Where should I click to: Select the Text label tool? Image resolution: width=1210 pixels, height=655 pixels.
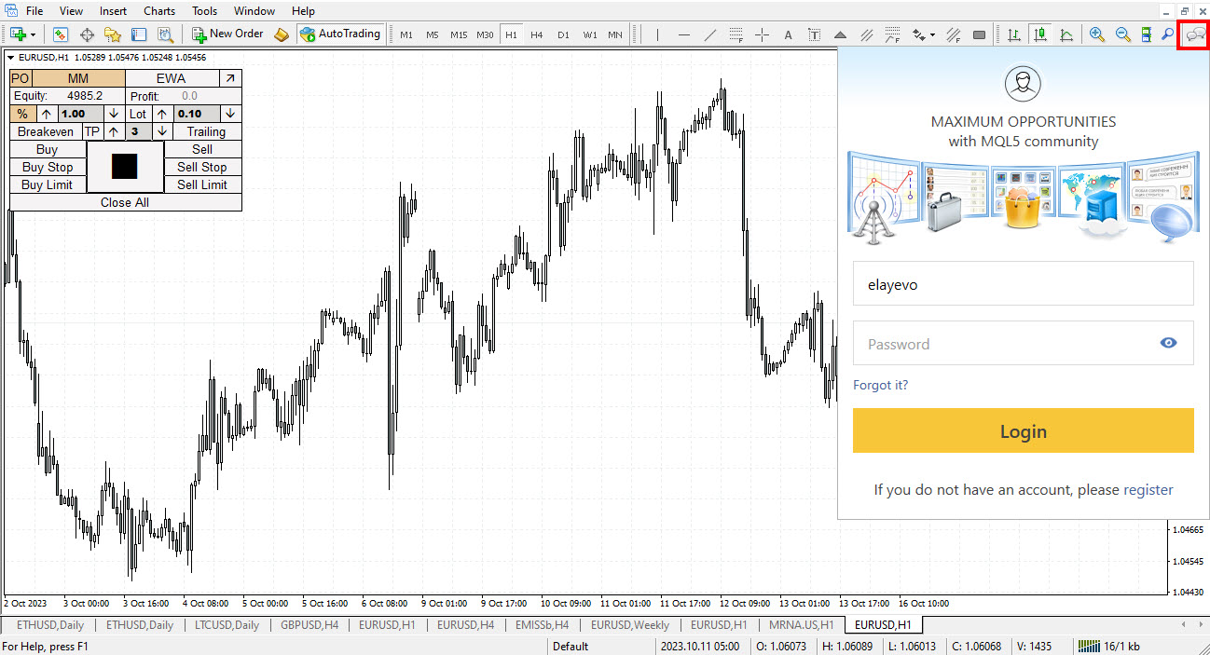[814, 34]
